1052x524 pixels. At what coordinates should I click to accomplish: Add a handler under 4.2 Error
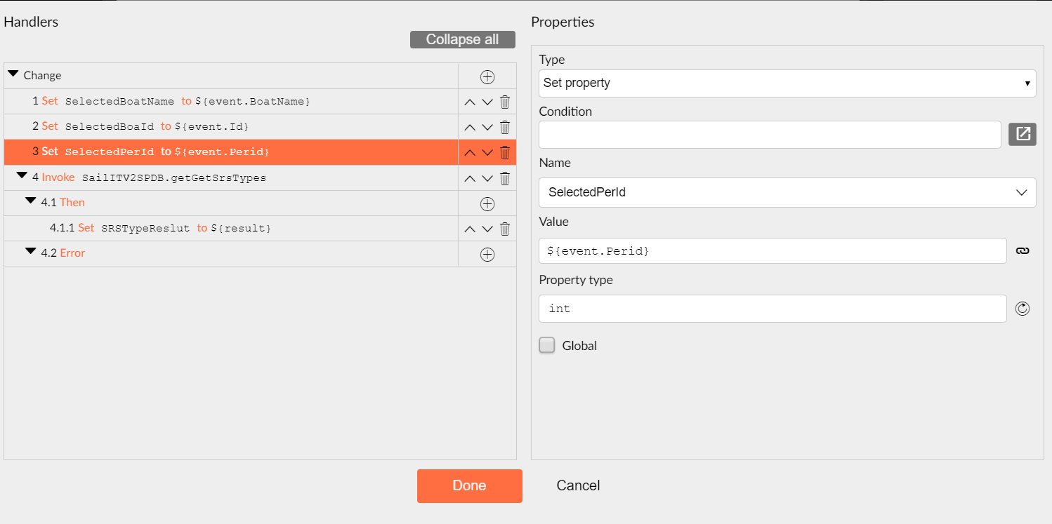[x=487, y=255]
